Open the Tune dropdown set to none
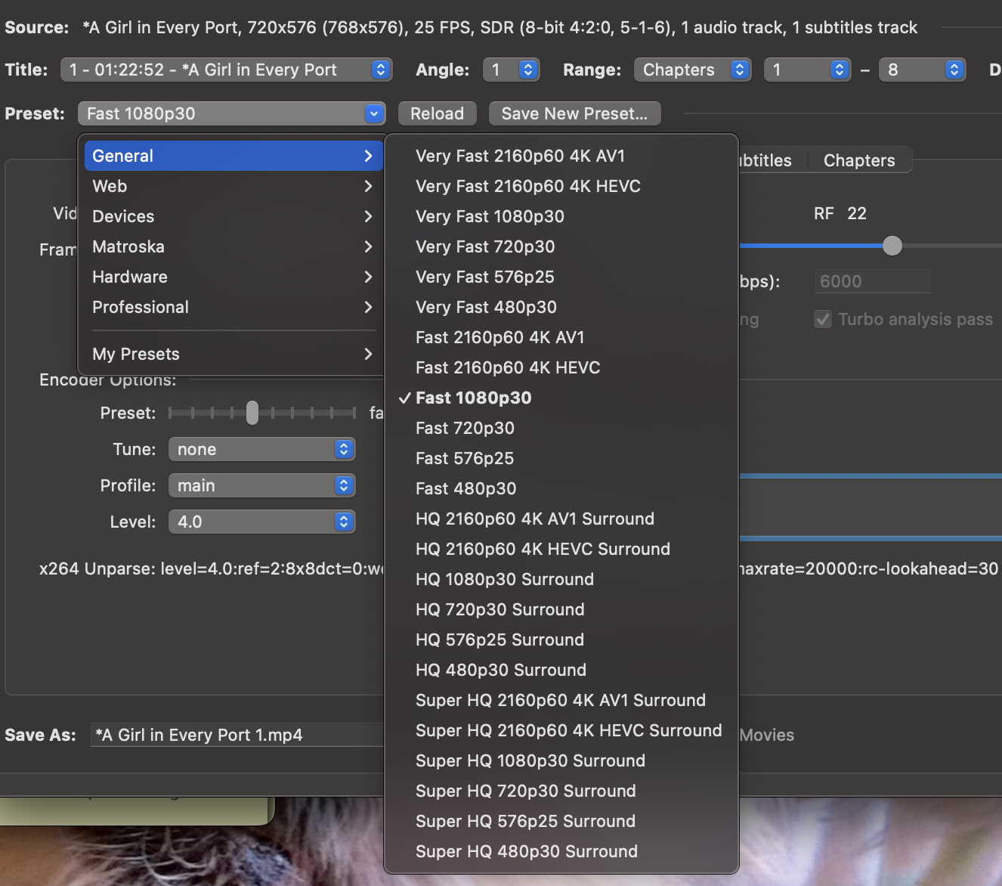 click(261, 449)
